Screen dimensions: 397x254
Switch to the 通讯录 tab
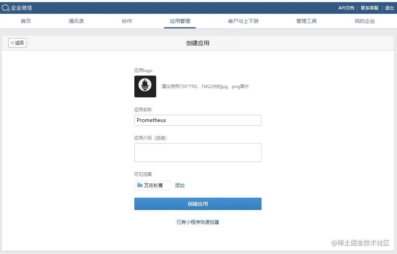tap(76, 21)
